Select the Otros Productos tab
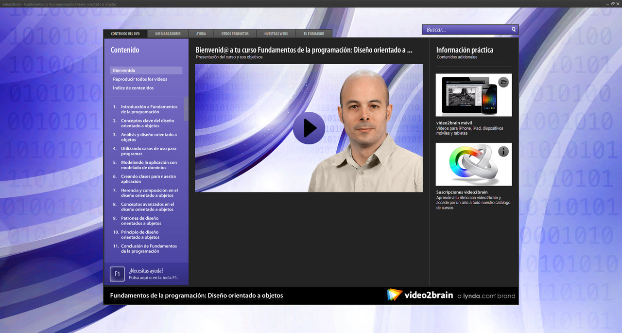 (235, 34)
